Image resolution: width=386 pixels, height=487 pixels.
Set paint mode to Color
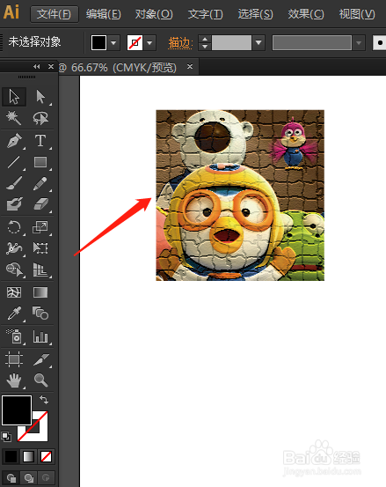(x=11, y=456)
